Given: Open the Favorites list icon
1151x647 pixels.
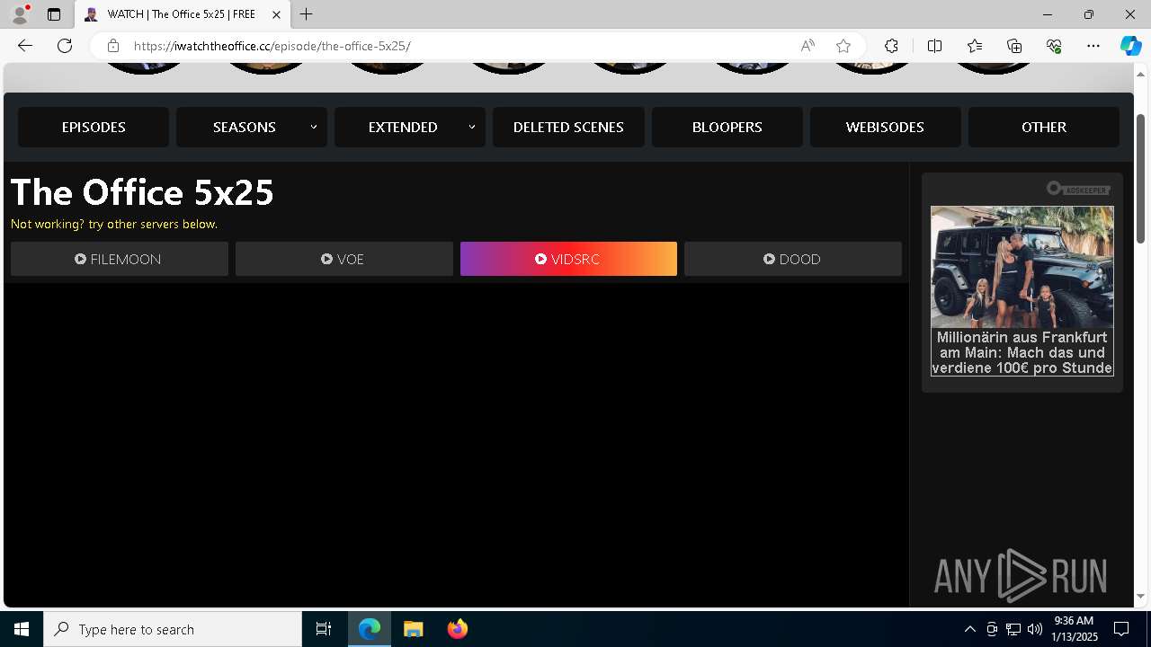Looking at the screenshot, I should 975,46.
